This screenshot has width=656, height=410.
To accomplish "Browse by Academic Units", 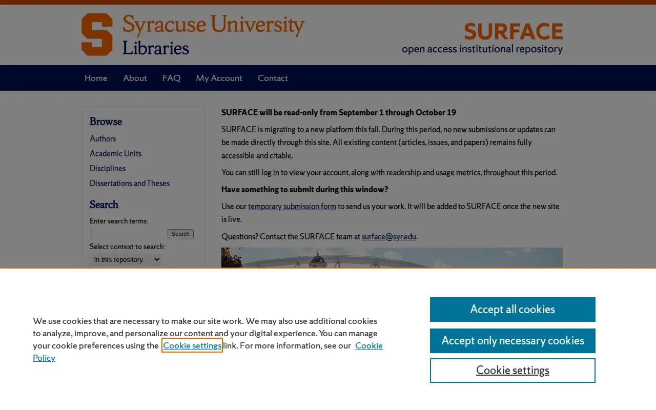I will pos(115,153).
